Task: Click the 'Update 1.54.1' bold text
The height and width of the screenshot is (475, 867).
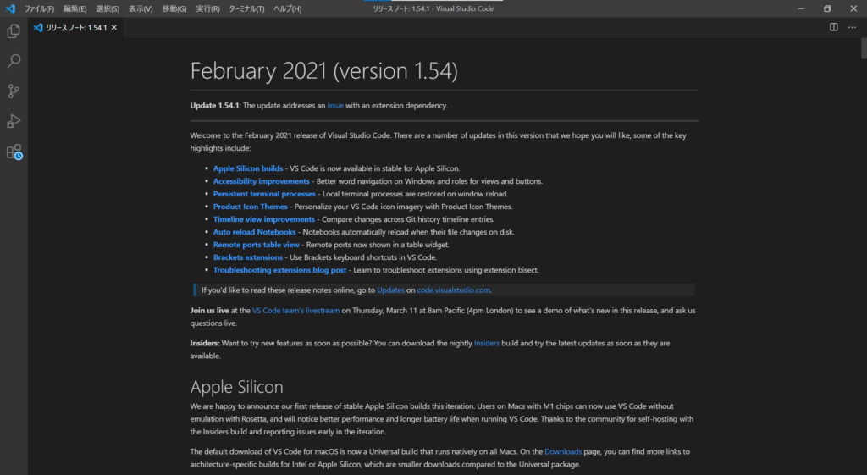Action: point(214,106)
